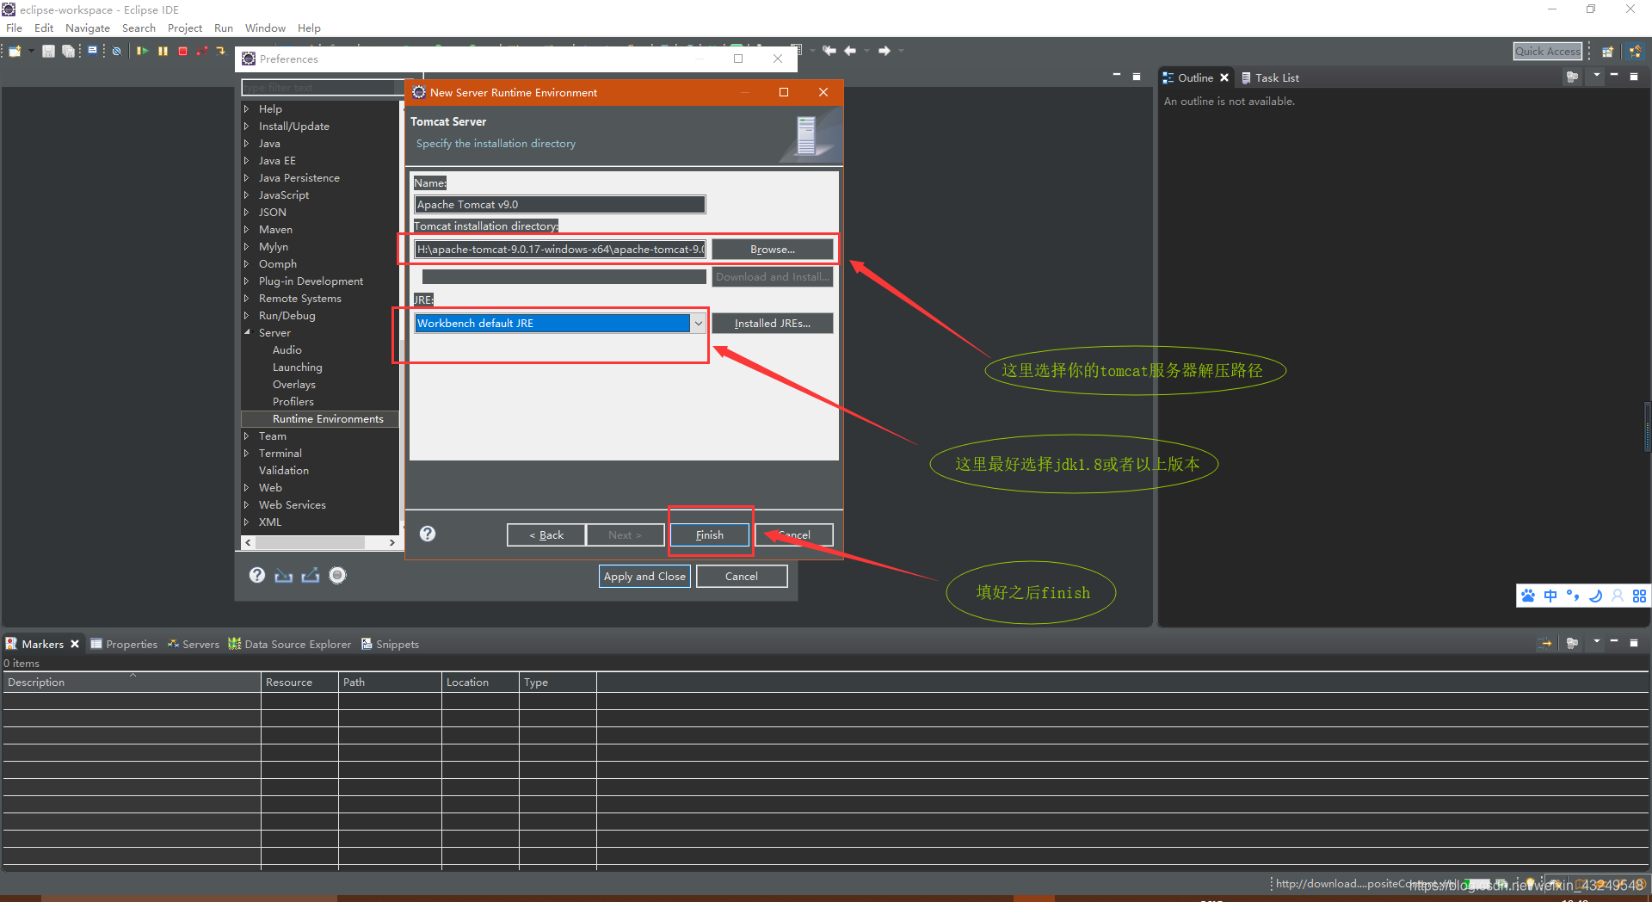Switch to the Servers tab
The width and height of the screenshot is (1652, 902).
[194, 644]
